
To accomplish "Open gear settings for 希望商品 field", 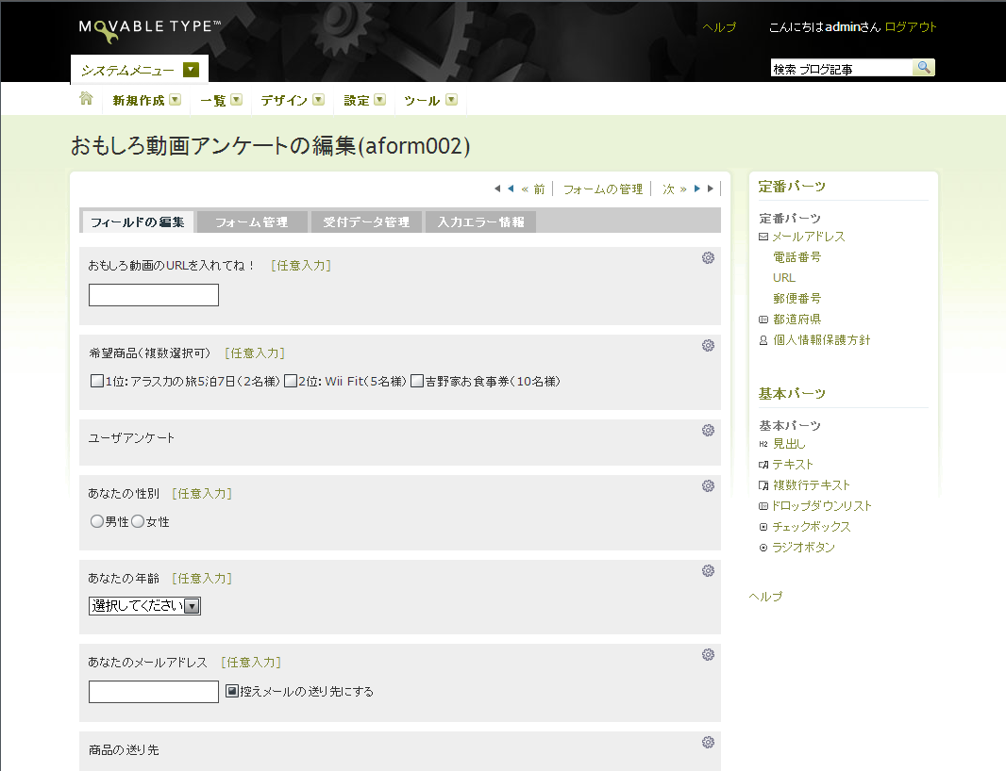I will 708,346.
